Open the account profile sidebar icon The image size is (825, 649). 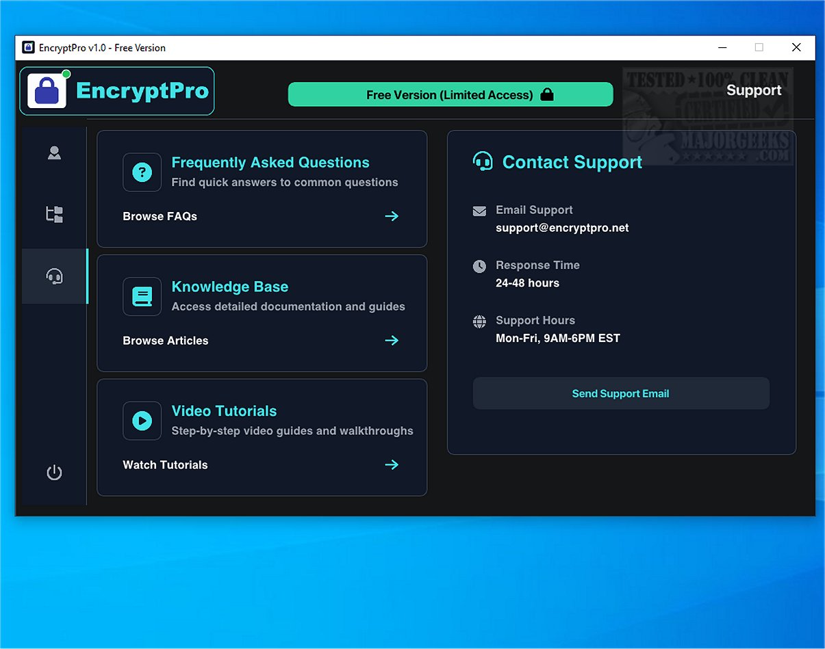click(x=54, y=153)
